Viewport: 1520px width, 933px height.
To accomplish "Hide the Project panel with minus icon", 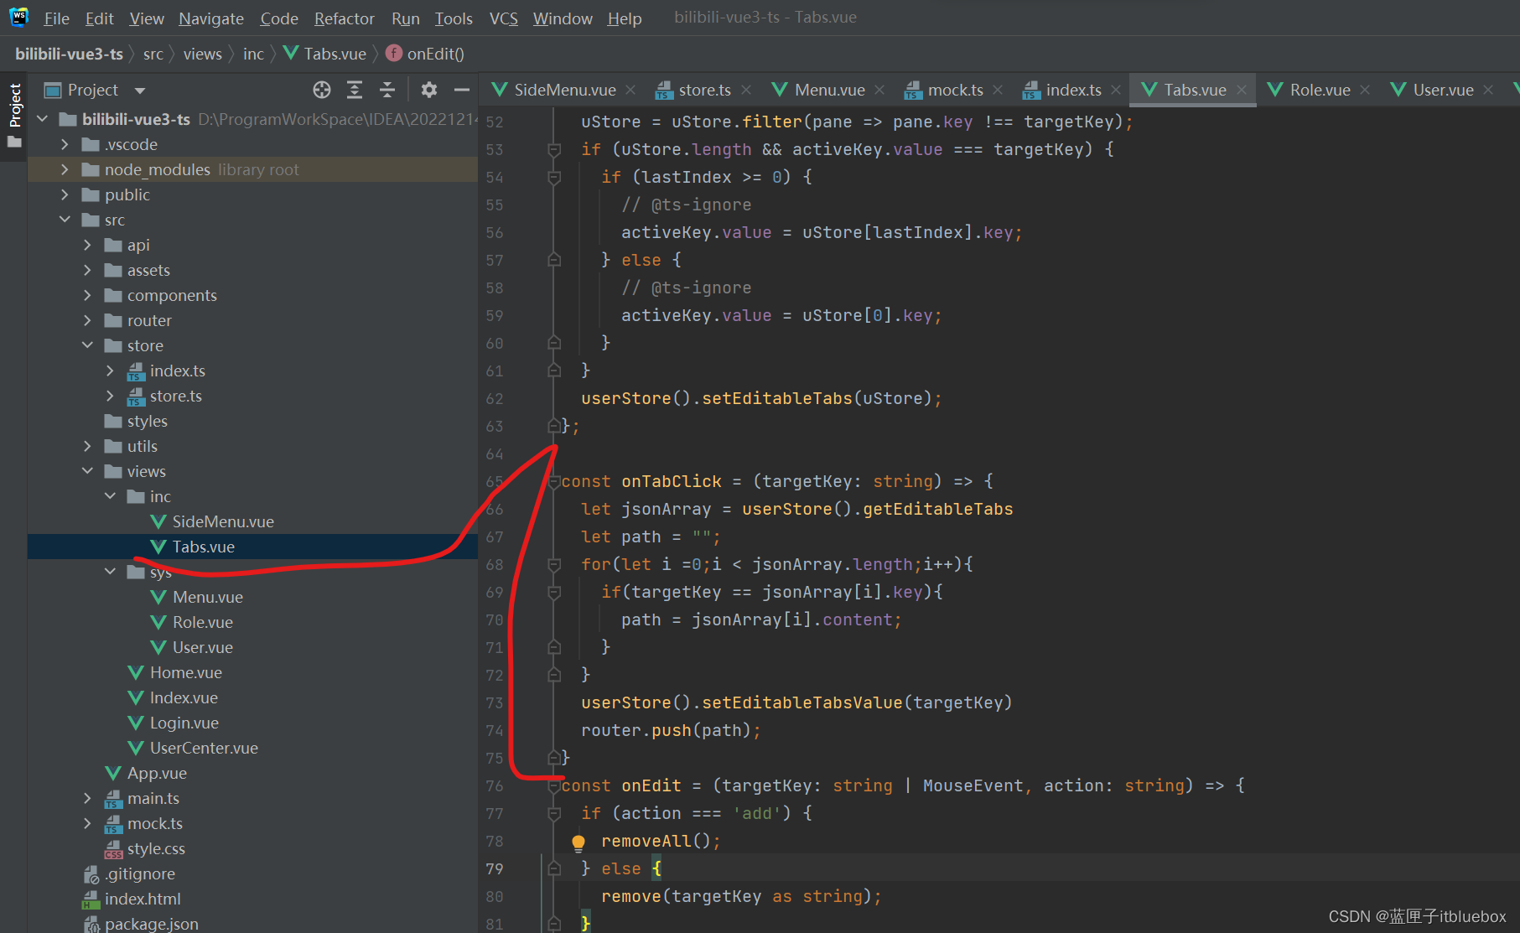I will click(462, 90).
